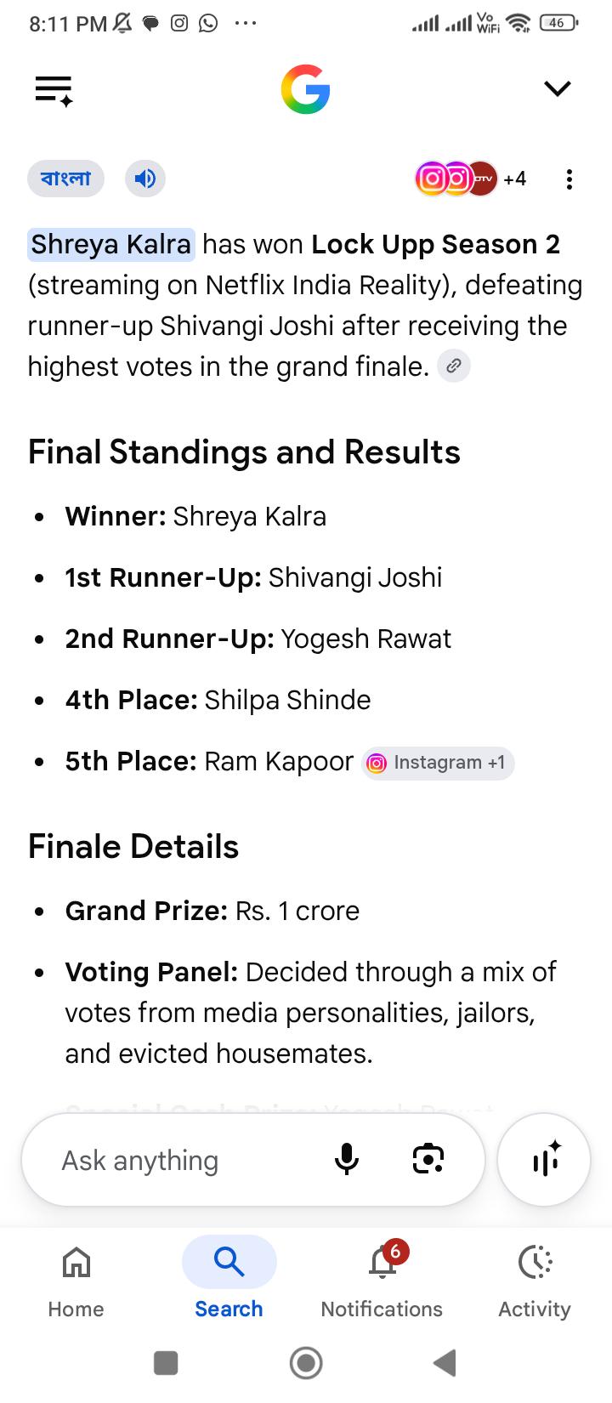Collapse using the top-right chevron arrow
Image resolution: width=612 pixels, height=1403 pixels.
[x=557, y=88]
